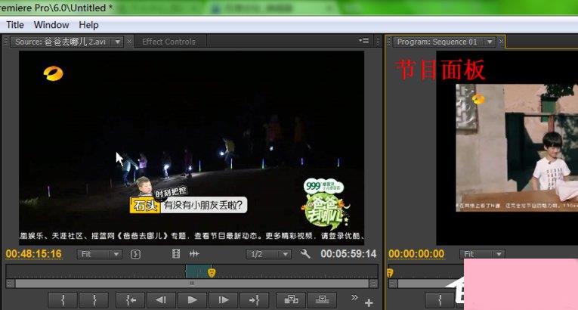The image size is (578, 310).
Task: Open the 1/2 playback resolution dropdown
Action: tap(268, 254)
